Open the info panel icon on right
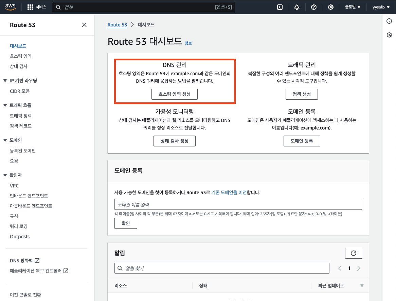Screen dimensions: 396x301 click(389, 21)
